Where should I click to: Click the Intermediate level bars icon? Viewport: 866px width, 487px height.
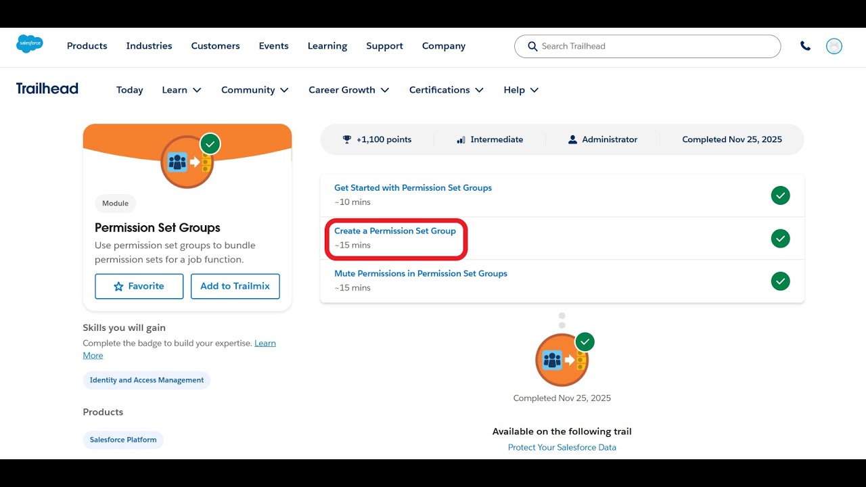tap(461, 139)
